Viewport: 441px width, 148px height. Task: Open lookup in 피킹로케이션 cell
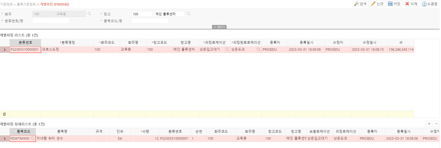[x=227, y=50]
